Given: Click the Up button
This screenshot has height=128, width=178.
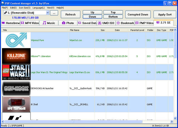Looking at the screenshot, I should (92, 12).
